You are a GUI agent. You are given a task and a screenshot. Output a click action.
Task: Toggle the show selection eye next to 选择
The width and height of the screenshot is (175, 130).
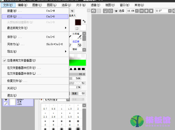click(116, 11)
